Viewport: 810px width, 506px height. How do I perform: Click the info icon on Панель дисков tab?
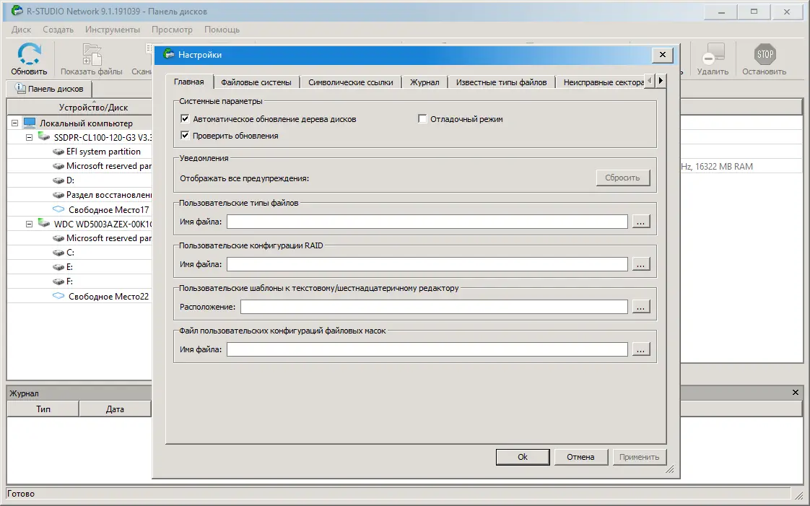pos(20,88)
